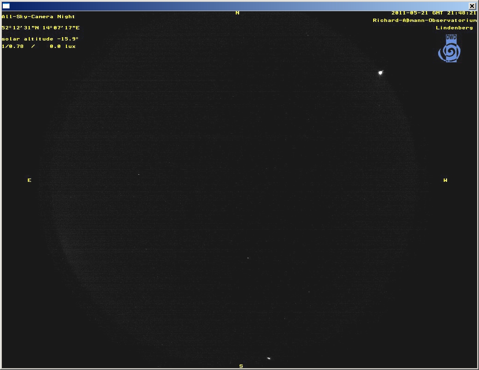Click the 'W' west compass label
The height and width of the screenshot is (370, 479).
click(x=445, y=180)
